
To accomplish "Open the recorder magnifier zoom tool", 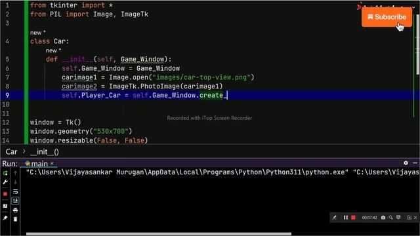I will pos(391,218).
